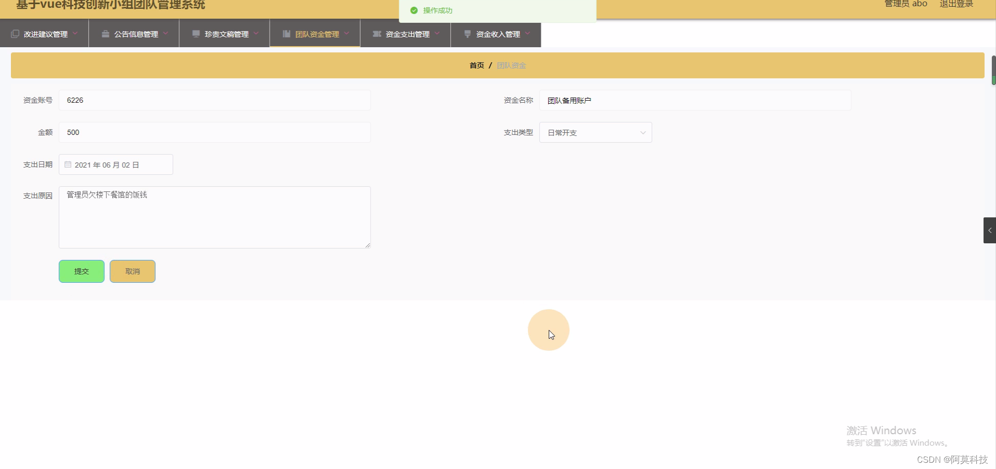Image resolution: width=996 pixels, height=469 pixels.
Task: Open the 团队资金管理 menu
Action: click(x=315, y=34)
